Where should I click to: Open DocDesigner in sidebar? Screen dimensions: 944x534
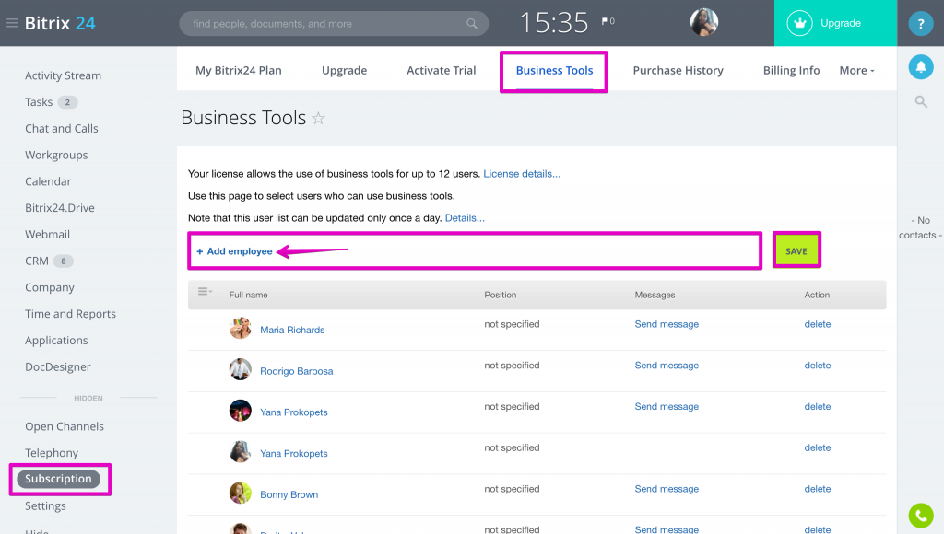pyautogui.click(x=58, y=366)
